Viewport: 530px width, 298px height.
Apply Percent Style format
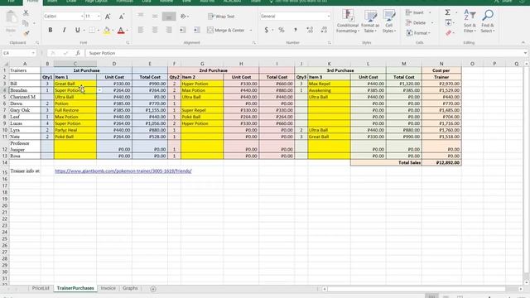(282, 30)
